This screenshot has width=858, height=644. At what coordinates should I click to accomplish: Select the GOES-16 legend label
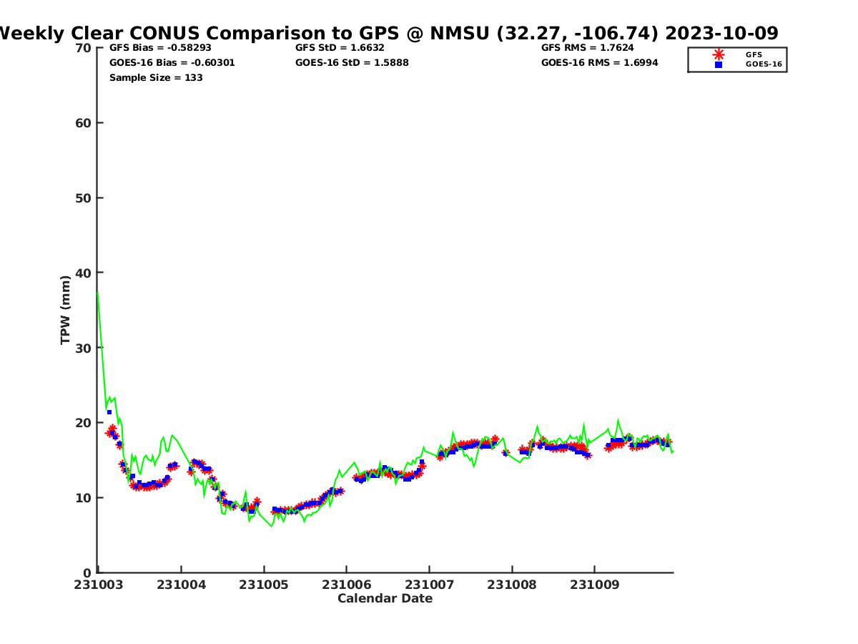[x=764, y=64]
